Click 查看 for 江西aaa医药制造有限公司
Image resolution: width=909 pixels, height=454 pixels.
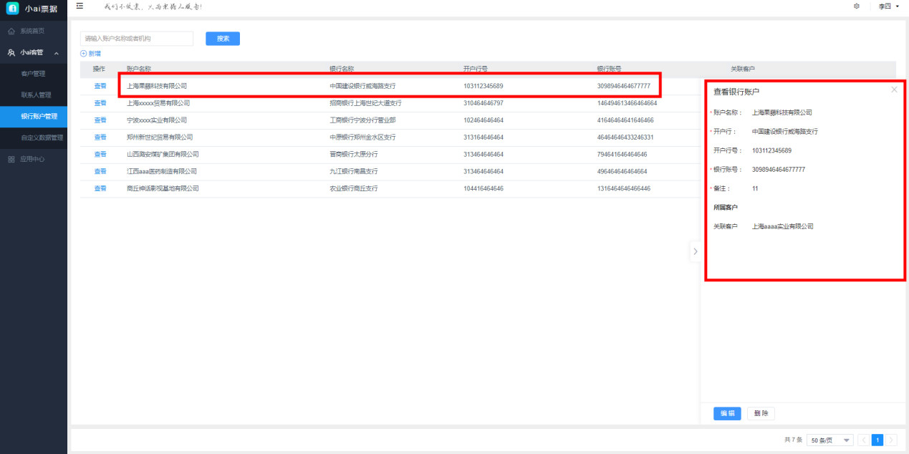coord(100,171)
